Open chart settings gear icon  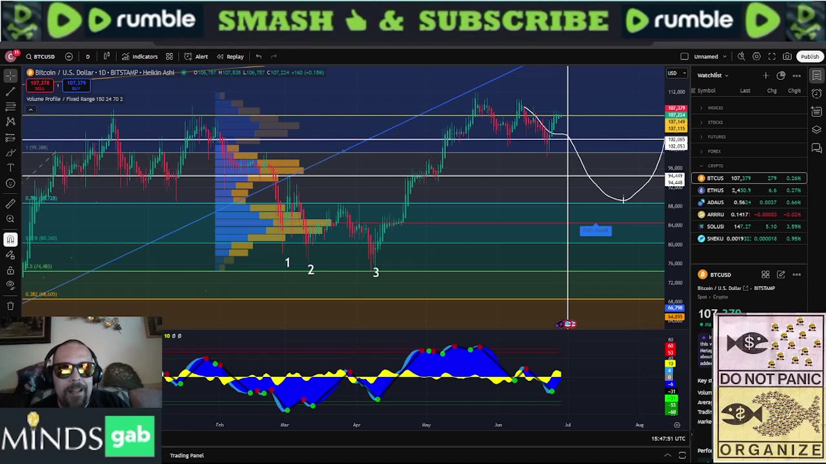point(757,57)
